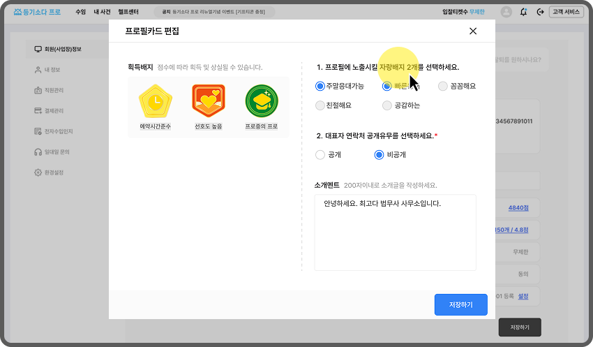593x347 pixels.
Task: Open the 수임 menu
Action: (80, 12)
